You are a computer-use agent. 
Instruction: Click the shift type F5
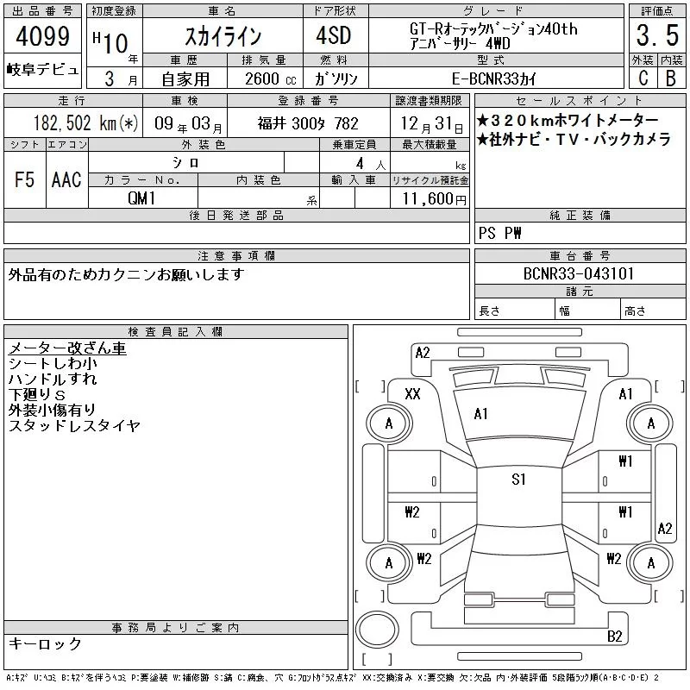[24, 180]
